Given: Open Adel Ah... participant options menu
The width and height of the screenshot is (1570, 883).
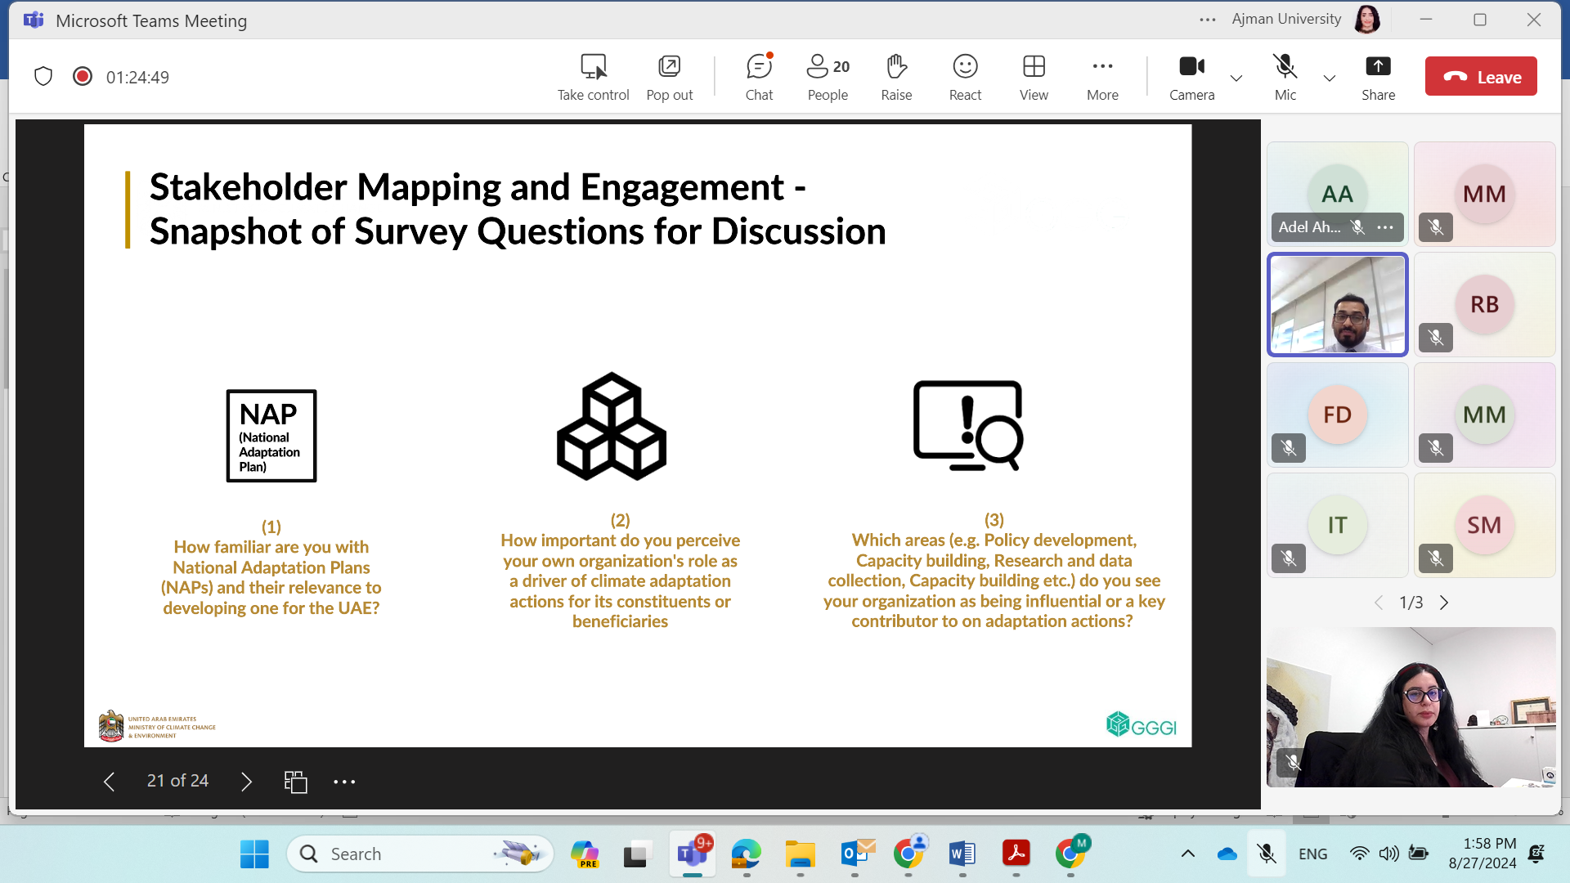Looking at the screenshot, I should pos(1385,227).
